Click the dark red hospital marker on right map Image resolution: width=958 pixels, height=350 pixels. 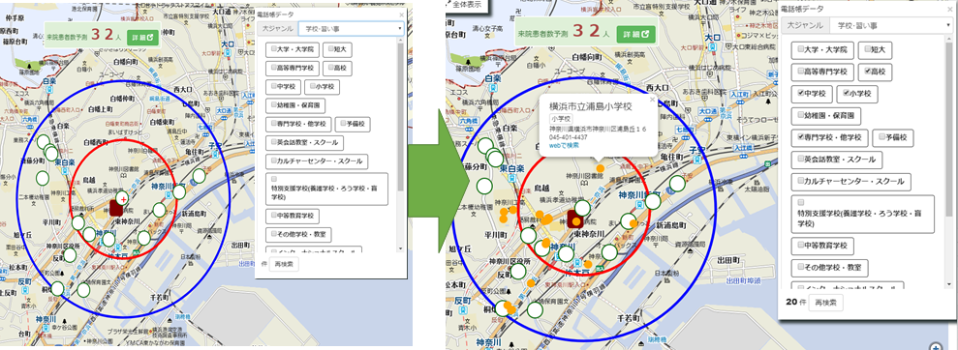[x=575, y=219]
